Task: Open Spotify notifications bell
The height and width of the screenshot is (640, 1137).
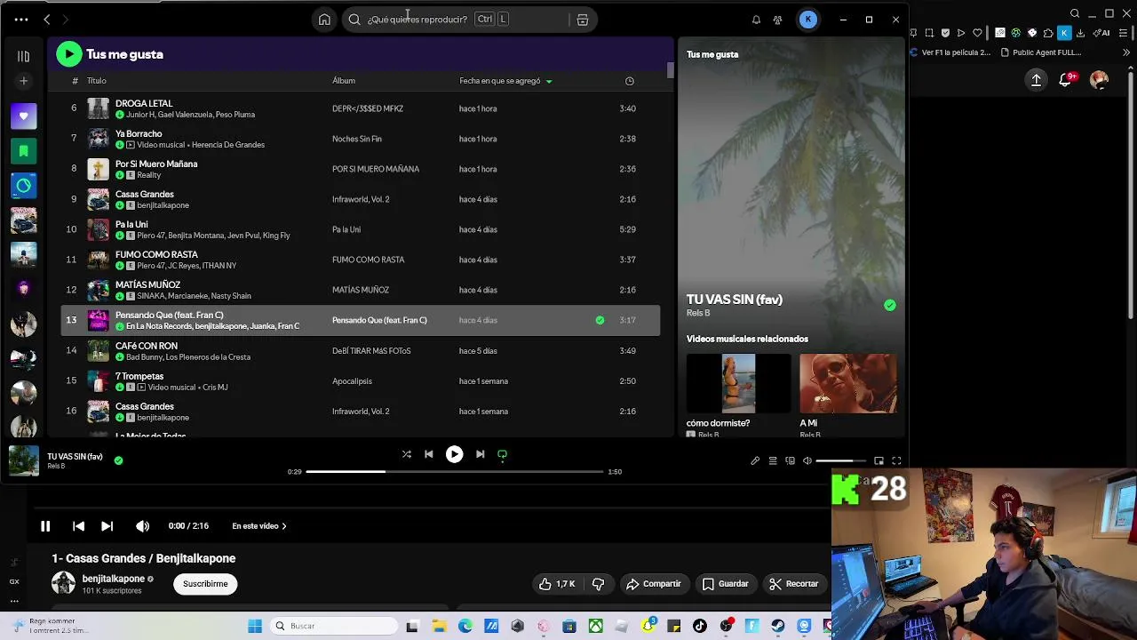Action: click(x=756, y=20)
